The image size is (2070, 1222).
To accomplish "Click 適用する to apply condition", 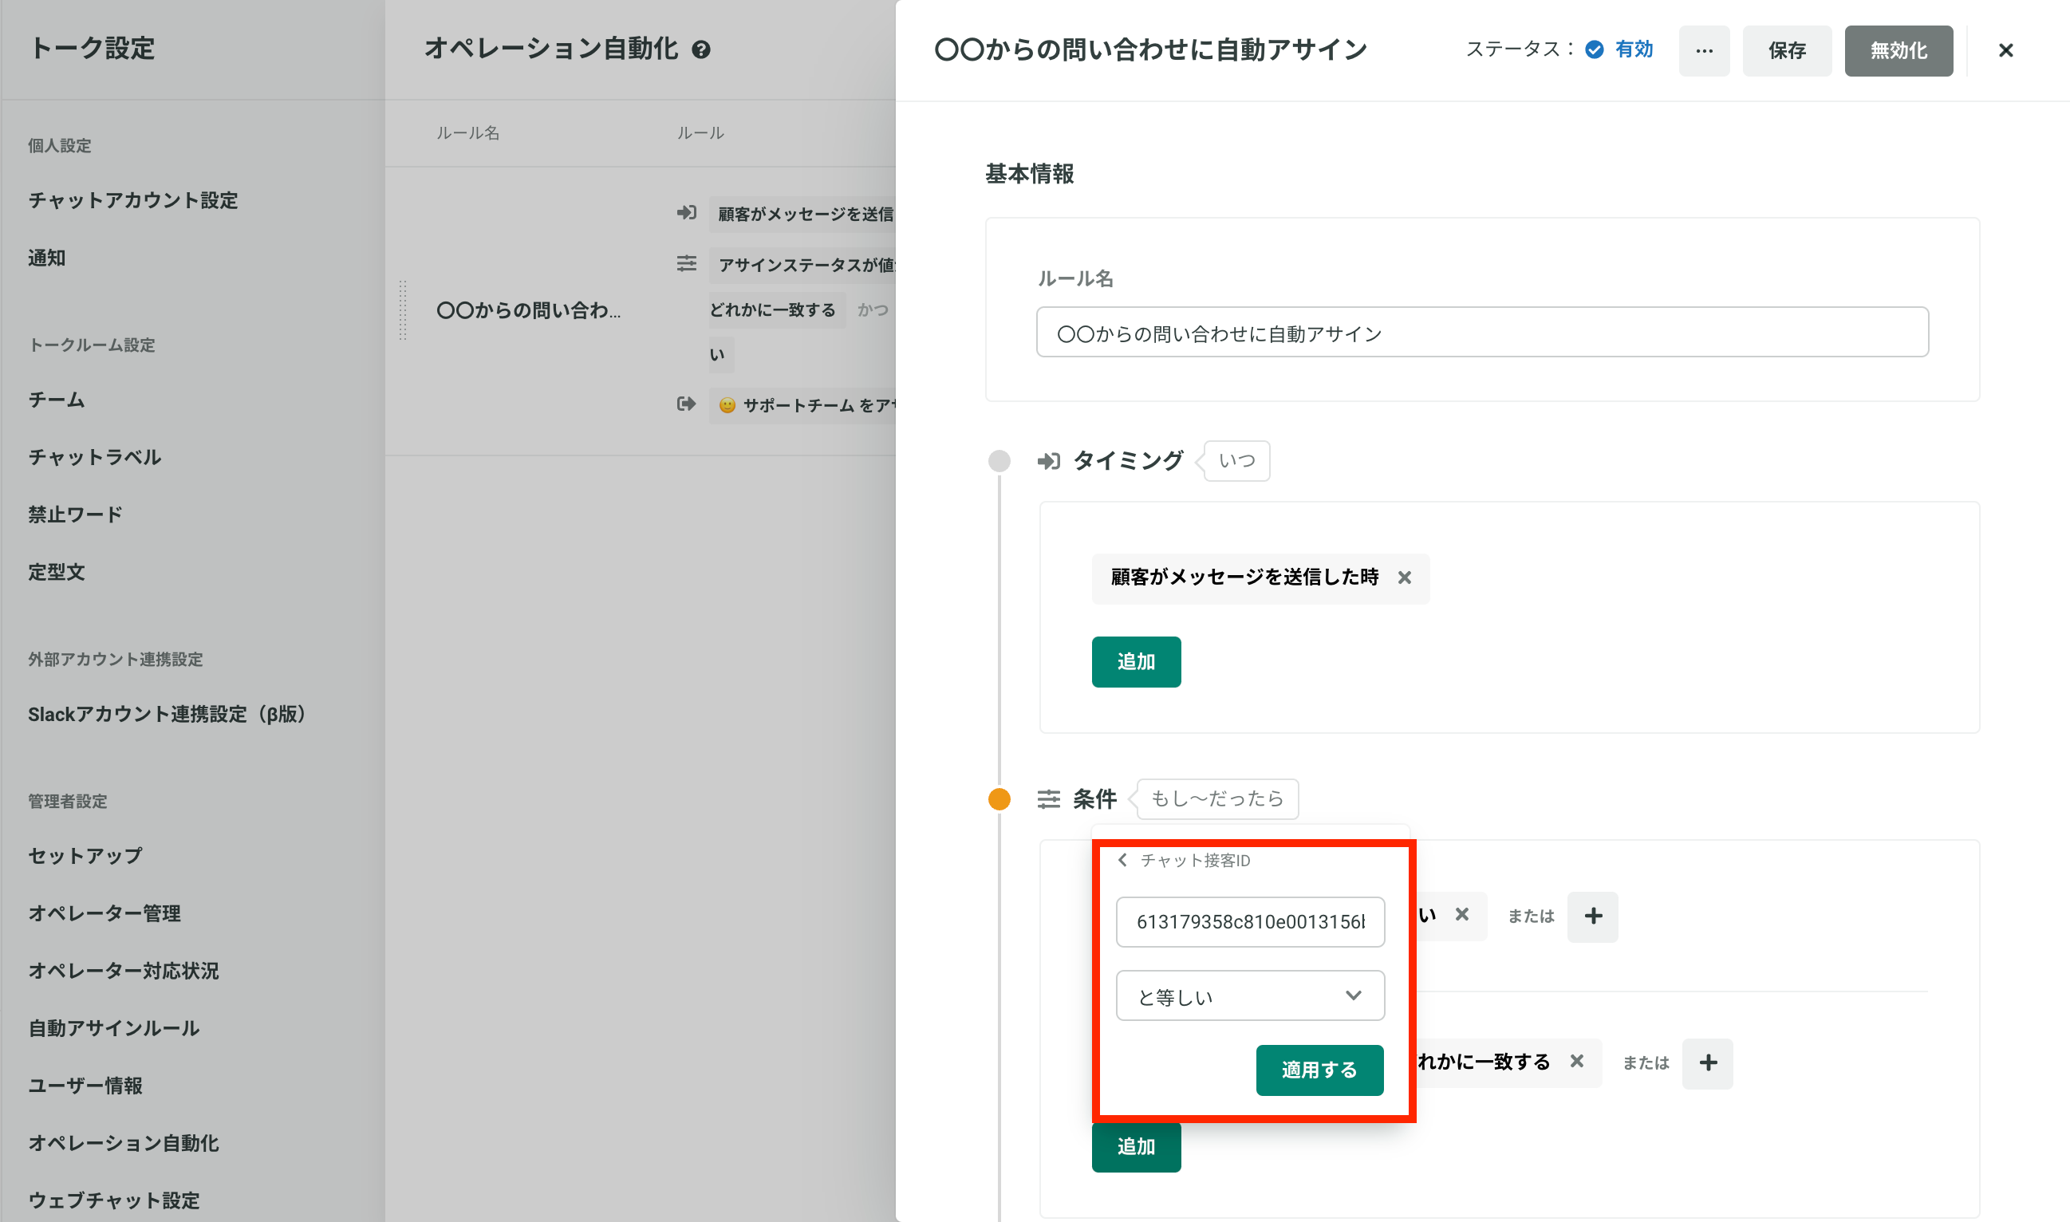I will [1319, 1070].
